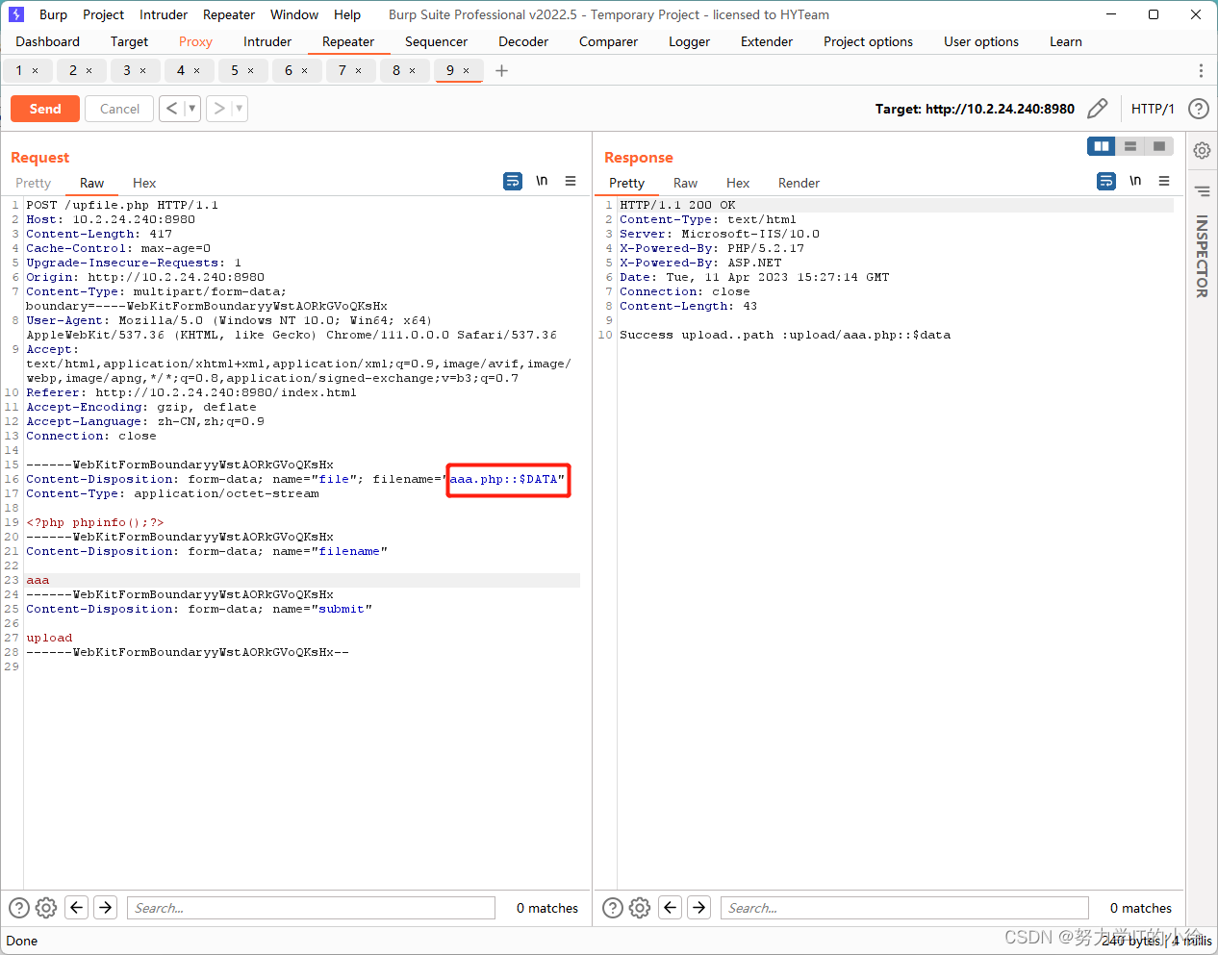Focus the Response search field
1218x955 pixels.
point(904,908)
